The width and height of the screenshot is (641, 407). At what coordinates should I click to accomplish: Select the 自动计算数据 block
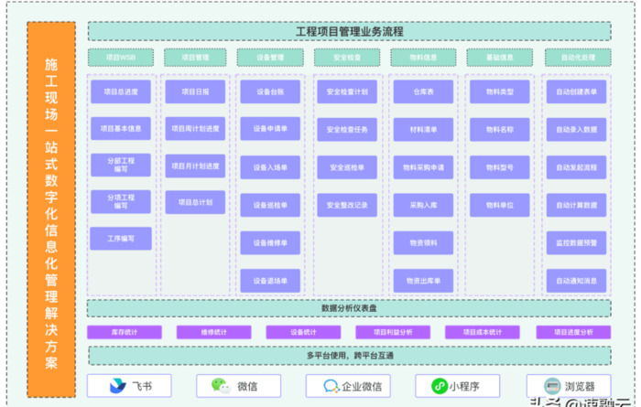click(576, 205)
